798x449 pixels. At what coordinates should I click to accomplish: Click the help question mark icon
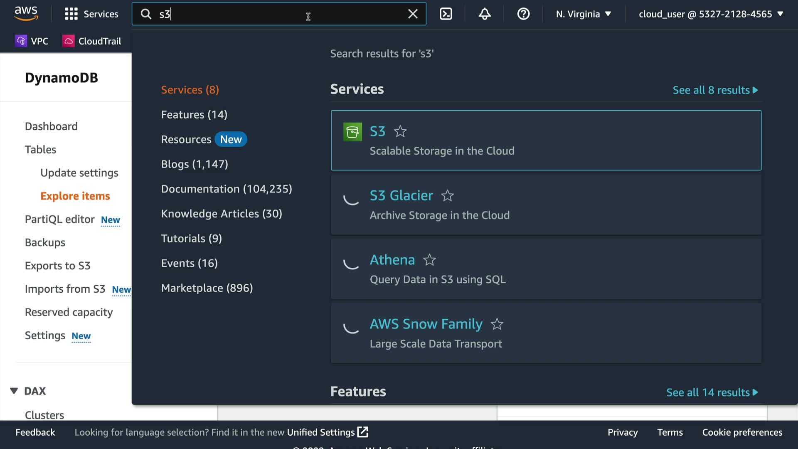(523, 14)
